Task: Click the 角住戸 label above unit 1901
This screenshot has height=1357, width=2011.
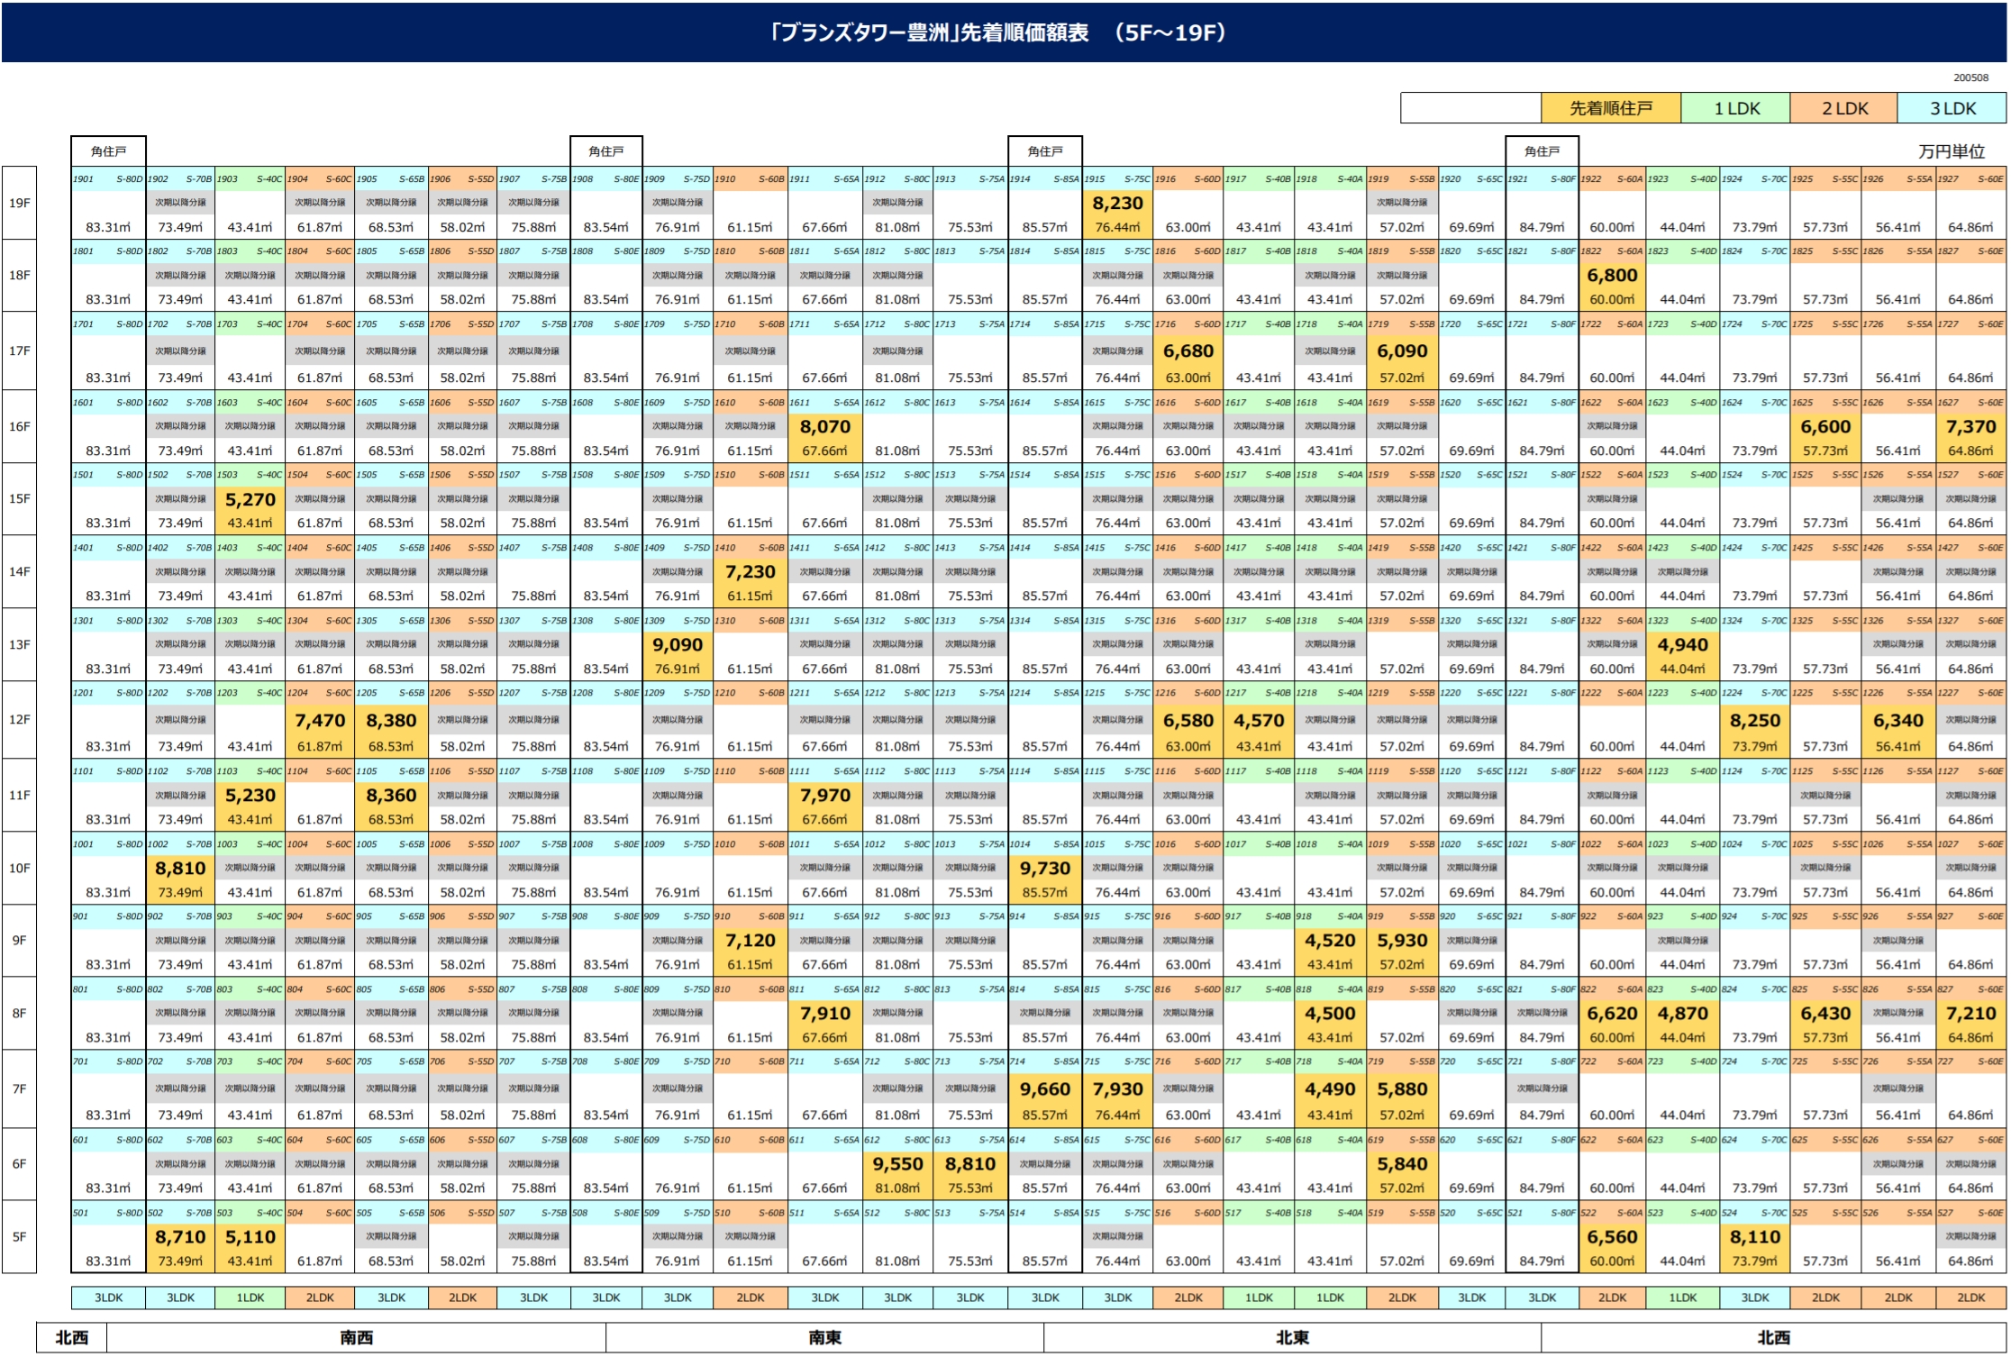Action: click(108, 151)
